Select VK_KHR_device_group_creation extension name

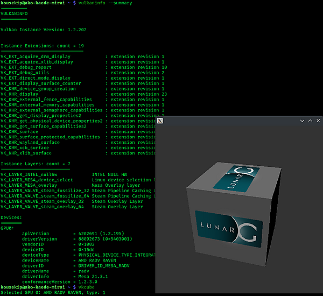(x=38, y=89)
